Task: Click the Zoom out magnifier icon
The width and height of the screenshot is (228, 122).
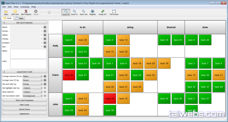Action: tap(84, 11)
